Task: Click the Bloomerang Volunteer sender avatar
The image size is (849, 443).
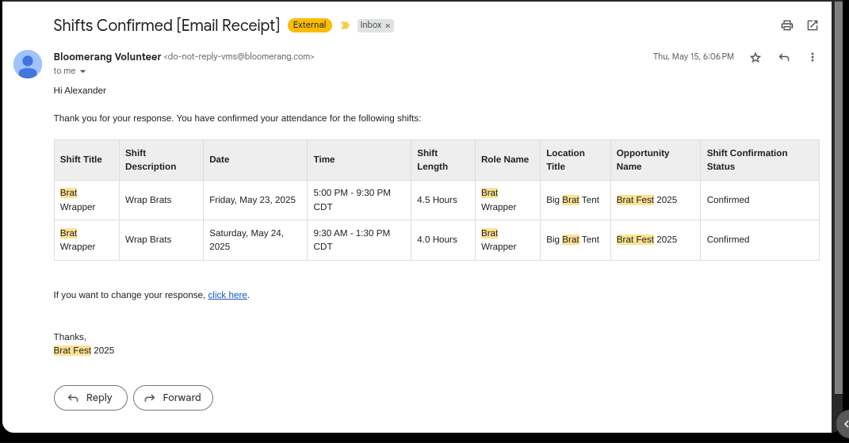Action: pyautogui.click(x=28, y=64)
